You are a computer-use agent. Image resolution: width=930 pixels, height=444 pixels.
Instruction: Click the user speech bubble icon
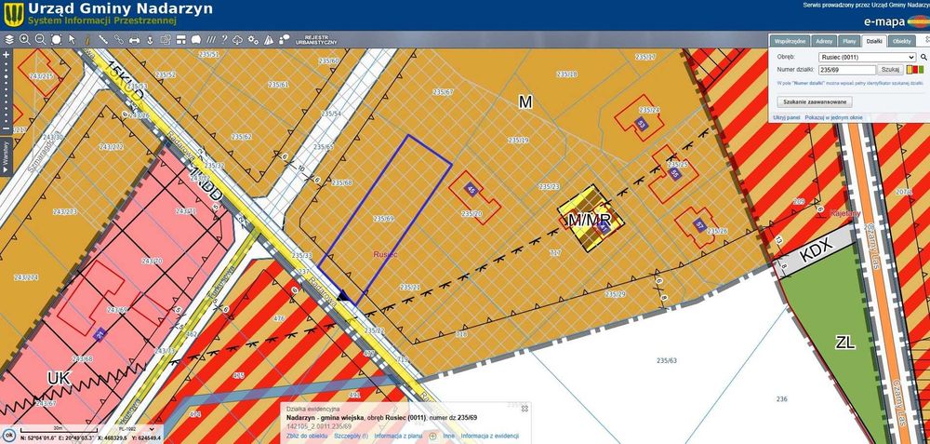pyautogui.click(x=284, y=40)
